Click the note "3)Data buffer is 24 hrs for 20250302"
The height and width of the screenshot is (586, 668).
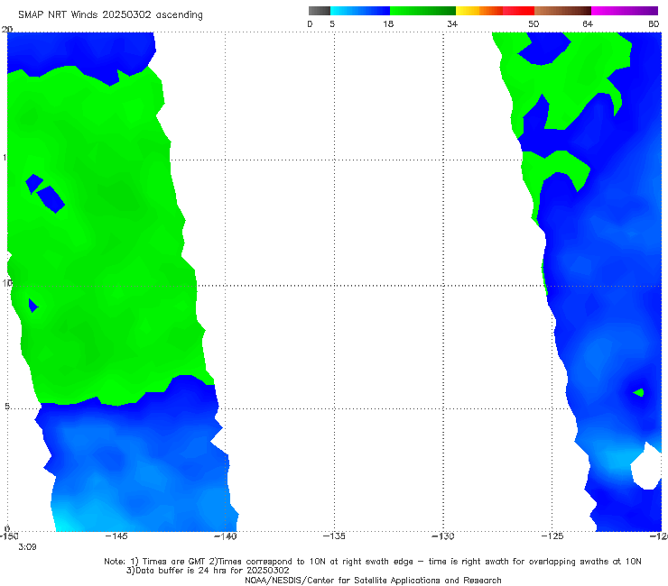tap(208, 571)
